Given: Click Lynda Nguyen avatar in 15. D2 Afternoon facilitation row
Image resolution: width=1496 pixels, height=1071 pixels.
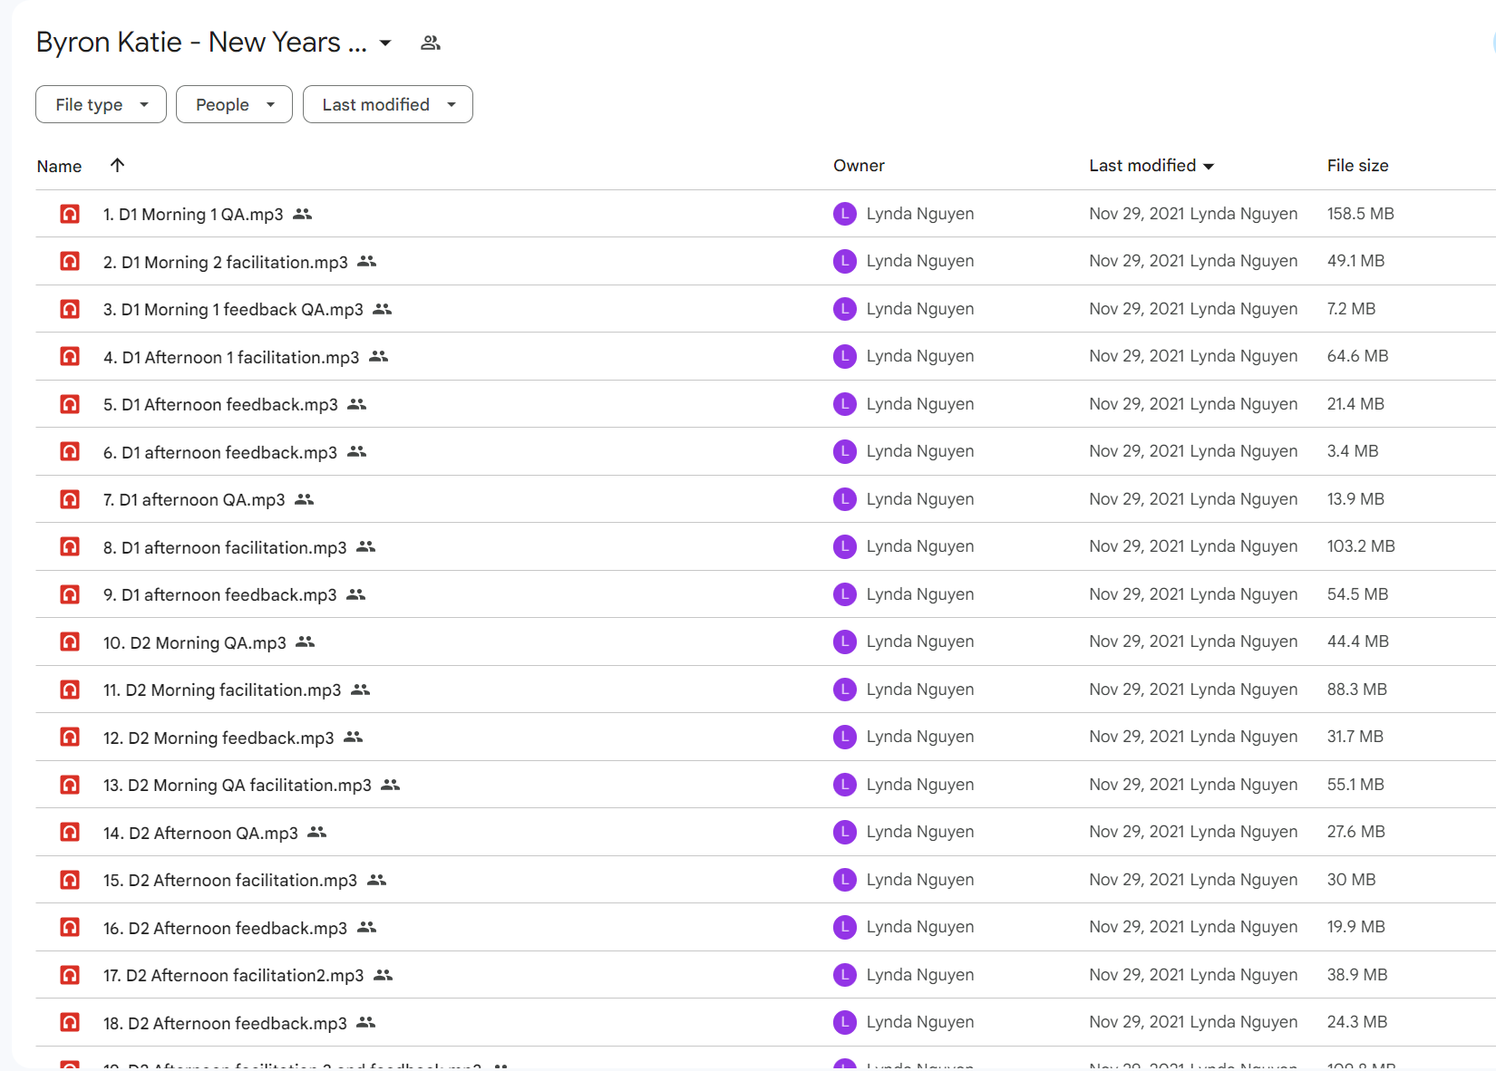Looking at the screenshot, I should pyautogui.click(x=845, y=880).
